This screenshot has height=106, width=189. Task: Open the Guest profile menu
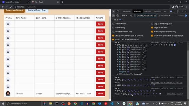pos(179,7)
